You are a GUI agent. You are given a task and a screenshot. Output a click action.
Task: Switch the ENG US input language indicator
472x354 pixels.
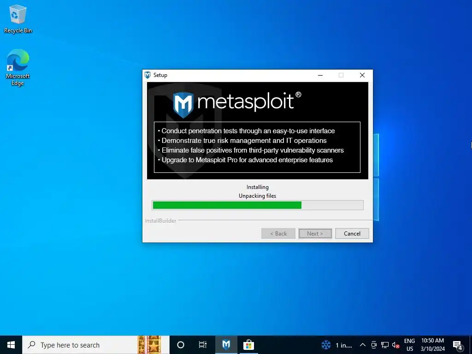tap(409, 345)
